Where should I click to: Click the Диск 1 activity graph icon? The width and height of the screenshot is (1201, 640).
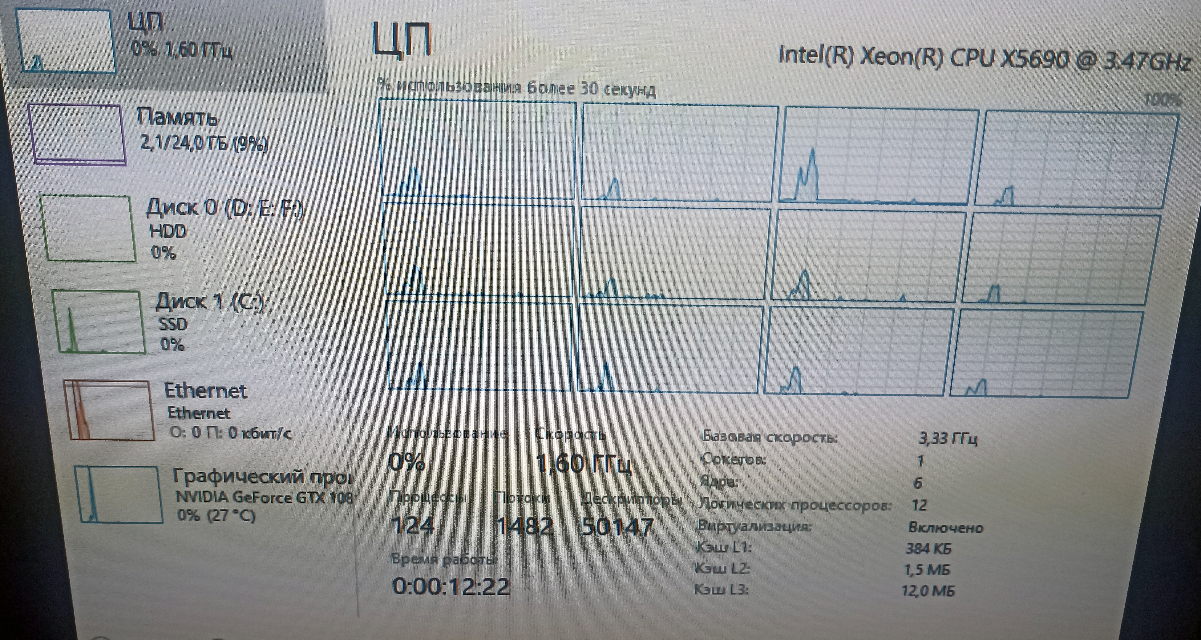[x=99, y=322]
